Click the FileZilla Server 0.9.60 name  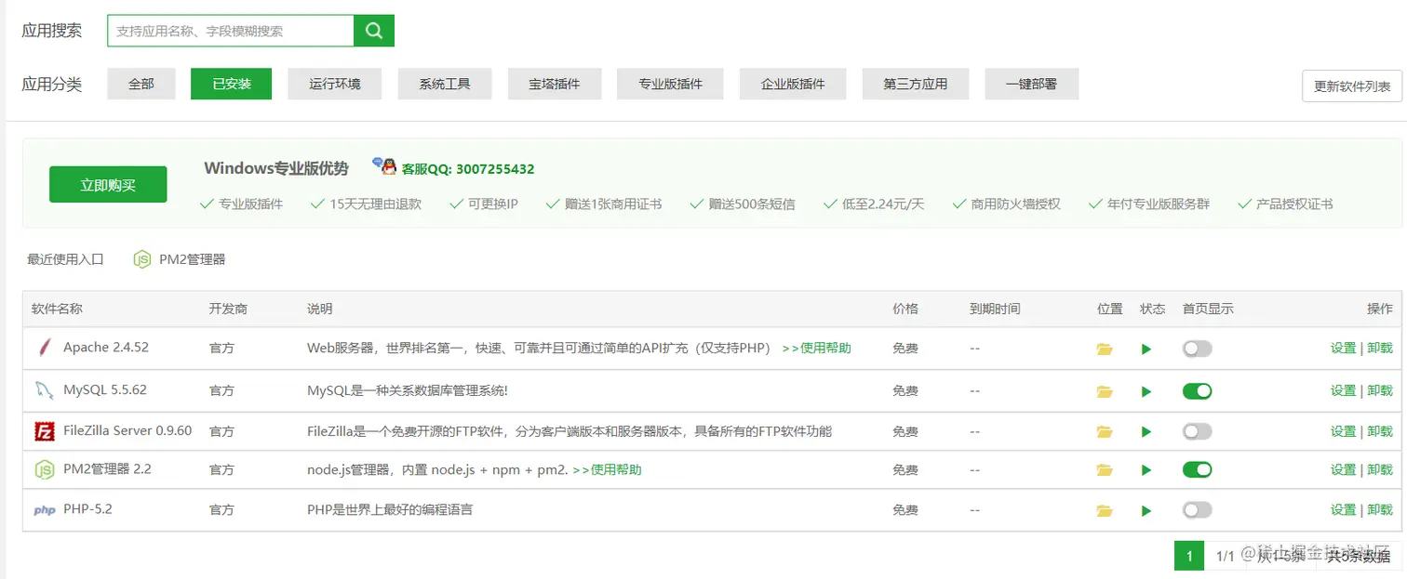pyautogui.click(x=127, y=430)
